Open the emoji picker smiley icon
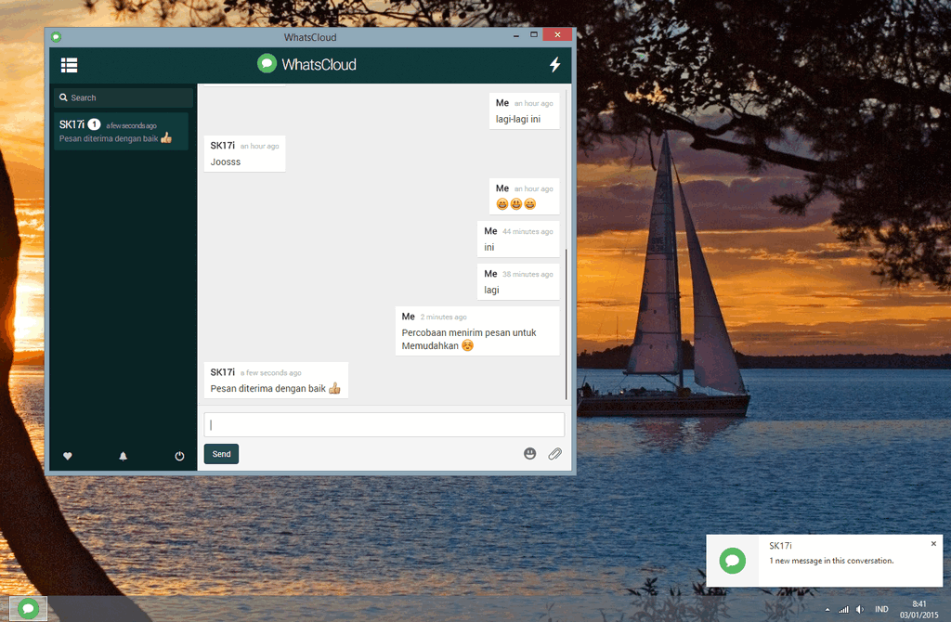951x622 pixels. point(530,453)
